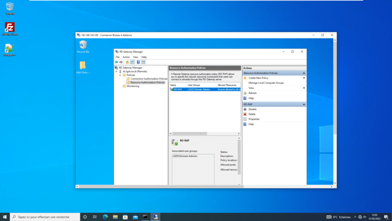Open the File menu
The image size is (392, 221).
pyautogui.click(x=118, y=57)
